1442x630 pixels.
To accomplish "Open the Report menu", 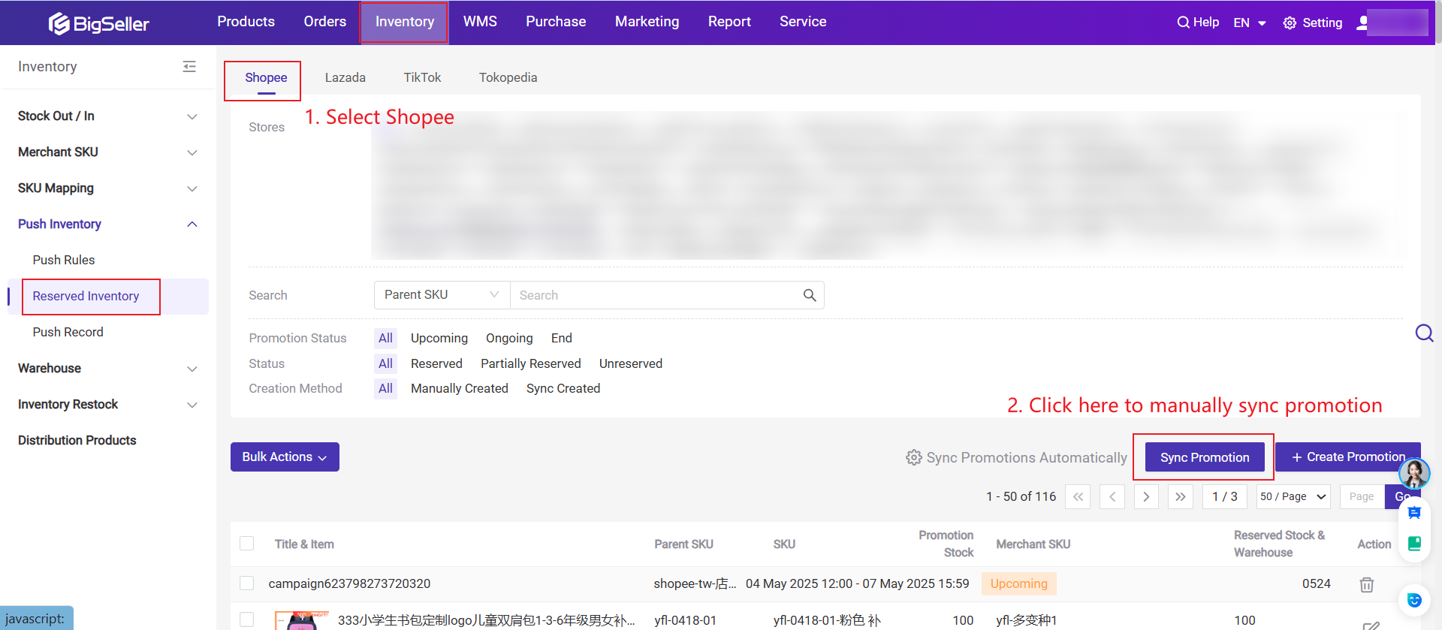I will coord(729,22).
